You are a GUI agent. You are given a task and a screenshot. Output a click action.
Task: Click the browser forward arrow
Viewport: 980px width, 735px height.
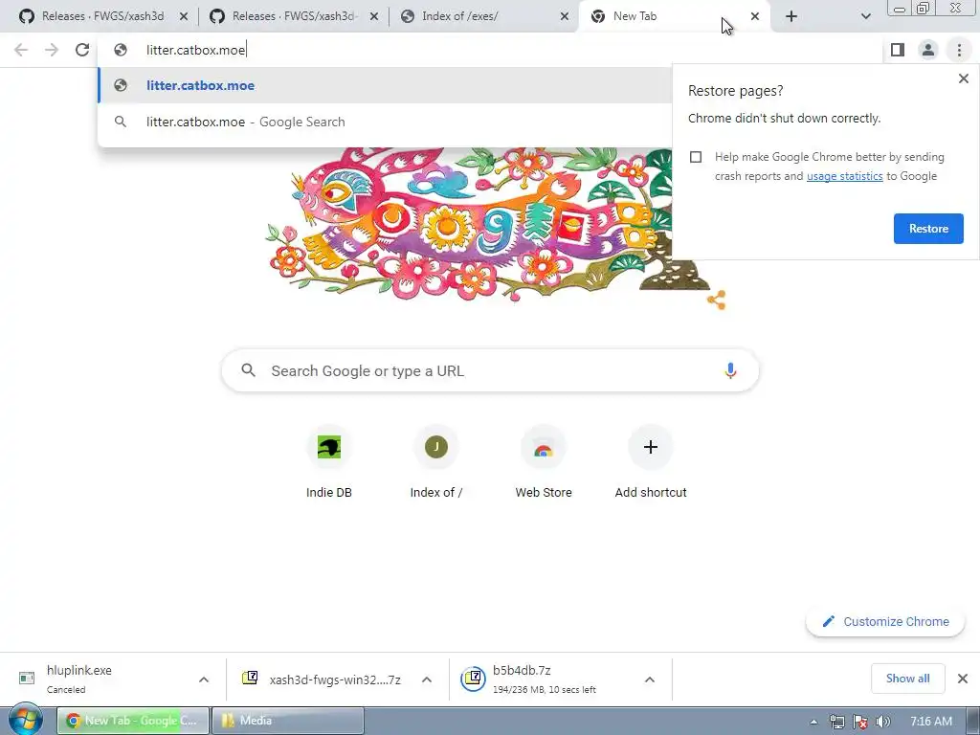(x=52, y=50)
